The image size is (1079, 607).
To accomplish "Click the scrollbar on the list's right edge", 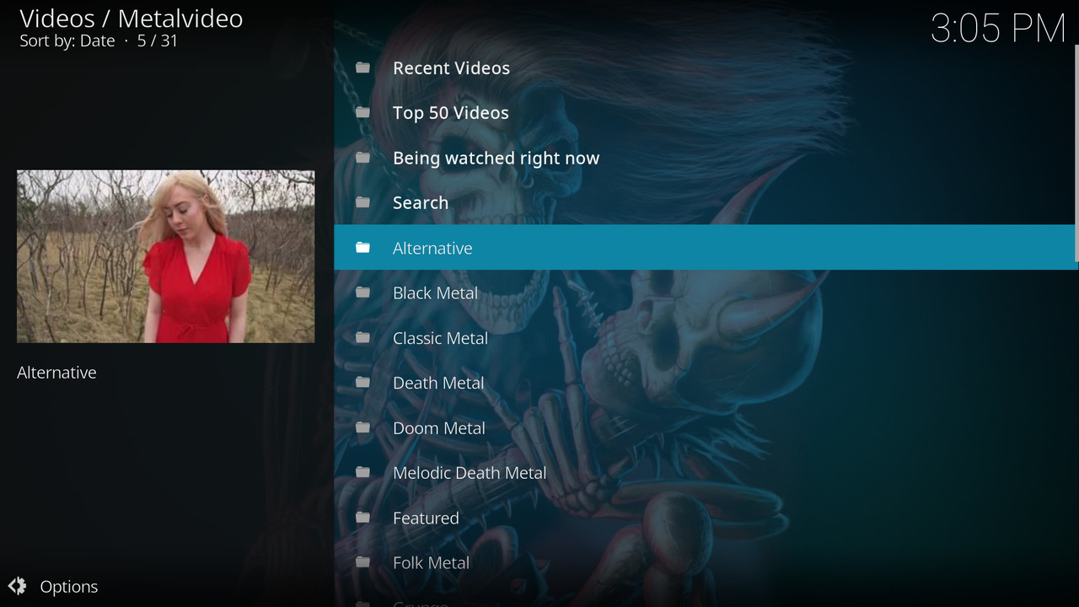I will click(1076, 152).
